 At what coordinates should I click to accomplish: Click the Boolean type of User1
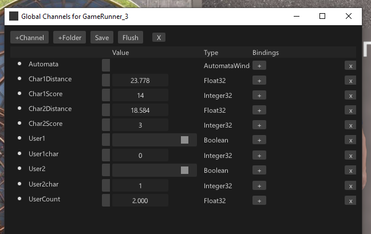pyautogui.click(x=216, y=140)
